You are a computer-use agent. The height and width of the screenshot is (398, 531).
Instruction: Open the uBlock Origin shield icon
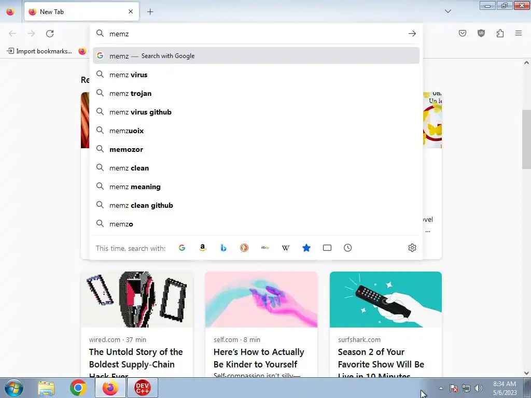point(481,33)
